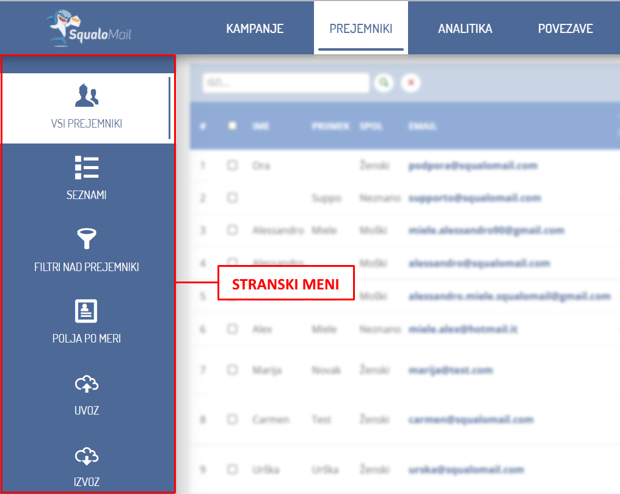This screenshot has width=620, height=494.
Task: Toggle the select-all checkbox in table header
Action: pos(232,126)
